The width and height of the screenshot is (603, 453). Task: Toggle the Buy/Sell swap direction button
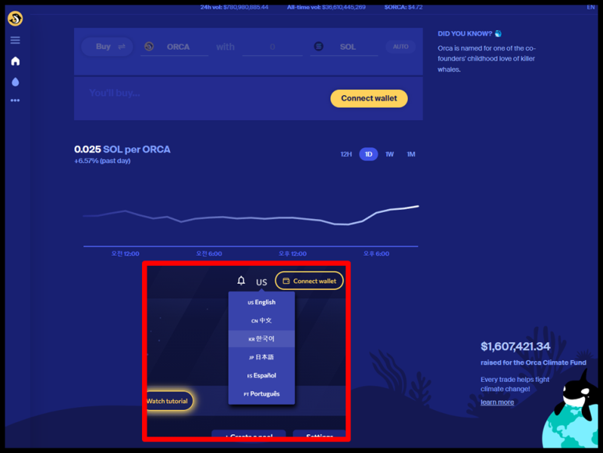click(108, 47)
